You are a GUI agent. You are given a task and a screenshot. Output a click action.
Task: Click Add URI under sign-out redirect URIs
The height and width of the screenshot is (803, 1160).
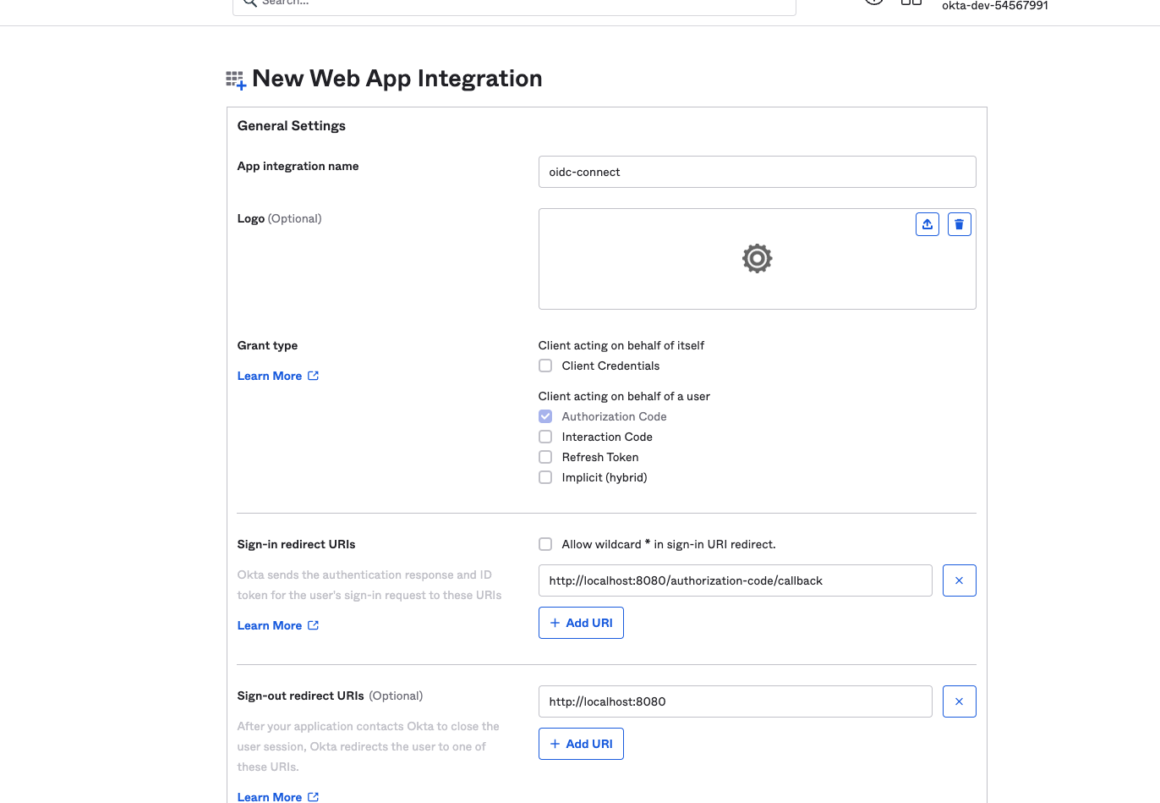pos(581,743)
